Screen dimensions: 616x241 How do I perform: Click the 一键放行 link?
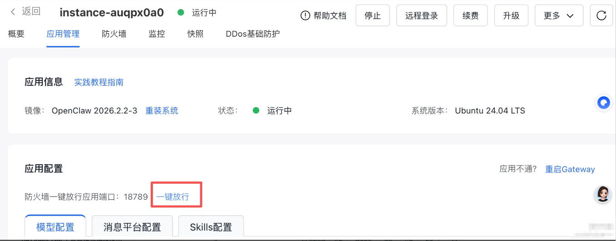(172, 197)
